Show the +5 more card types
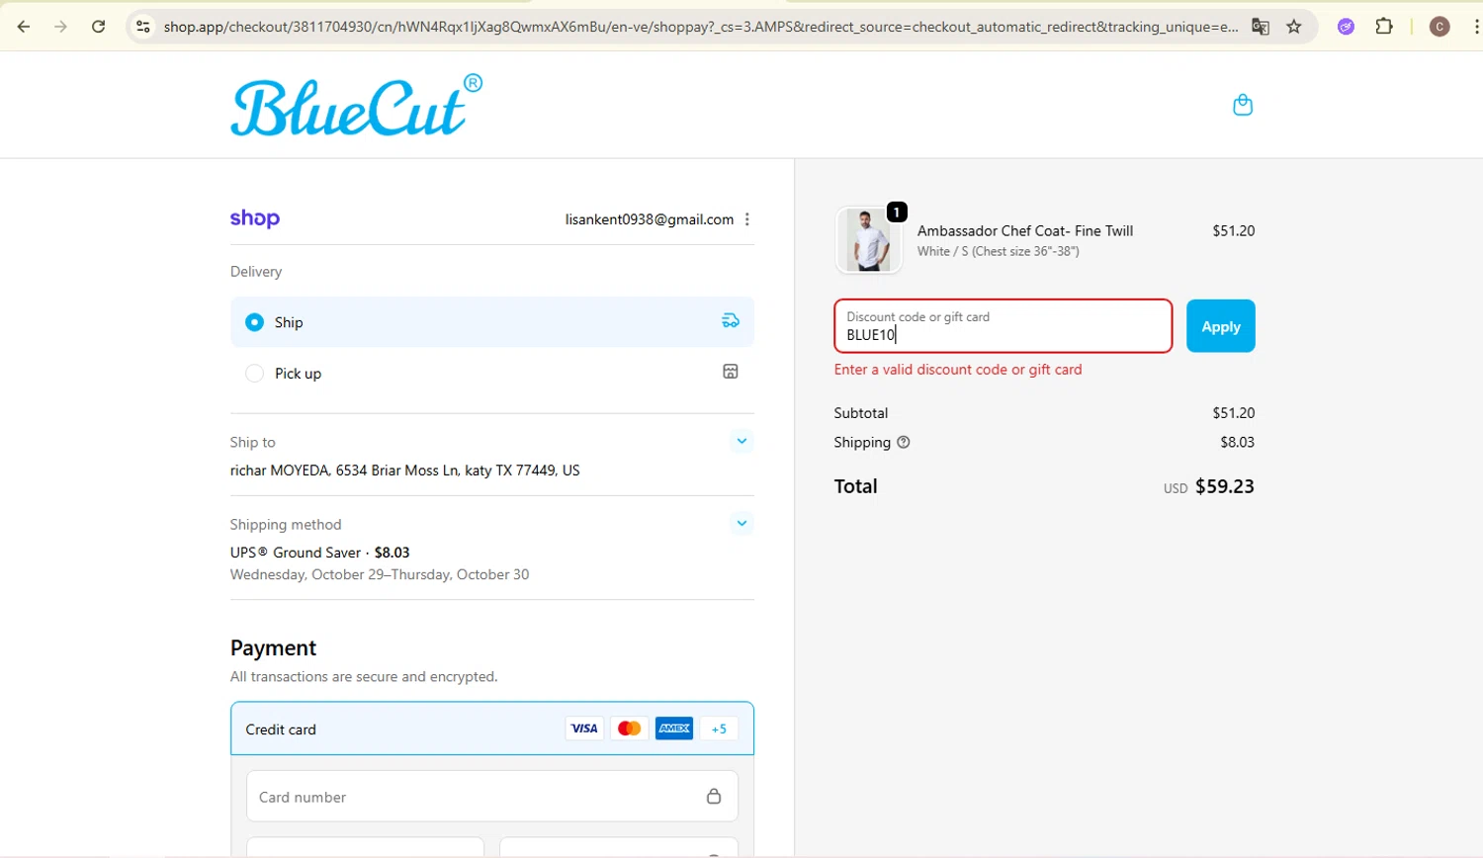Viewport: 1483px width, 858px height. pyautogui.click(x=719, y=729)
